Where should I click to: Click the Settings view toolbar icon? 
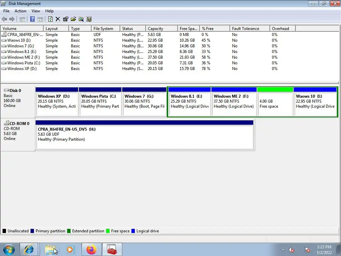coord(89,19)
